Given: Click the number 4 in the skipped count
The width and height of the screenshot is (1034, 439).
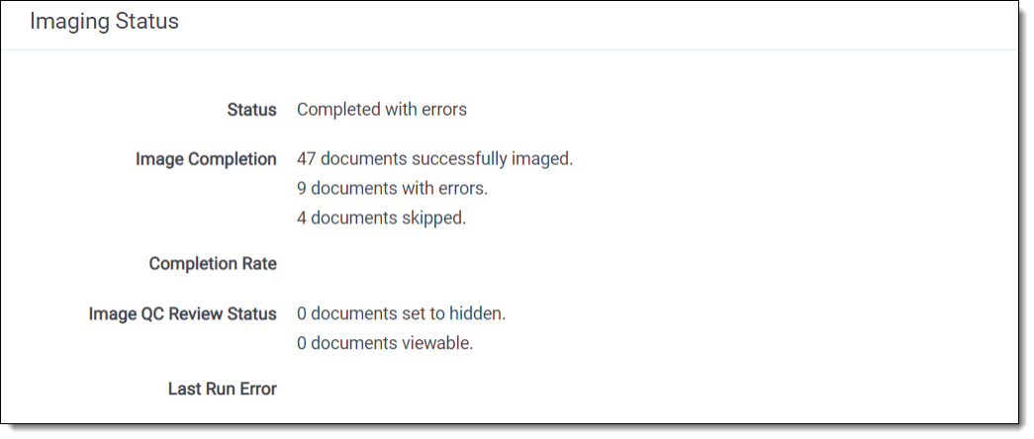Looking at the screenshot, I should pos(302,218).
